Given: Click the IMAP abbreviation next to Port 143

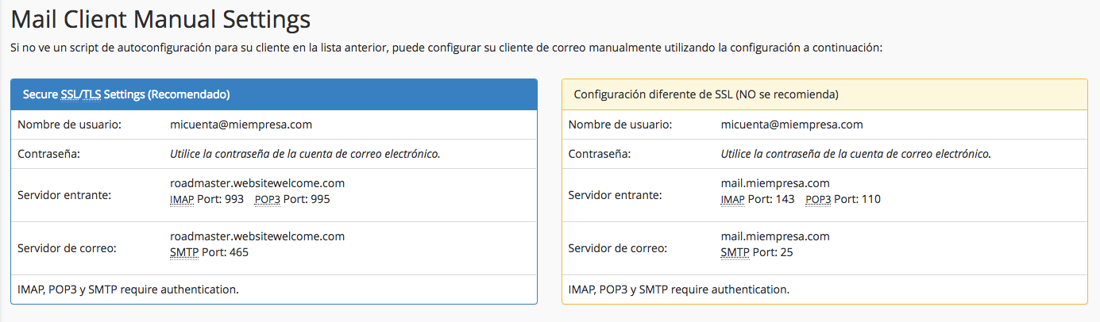Looking at the screenshot, I should pos(733,199).
